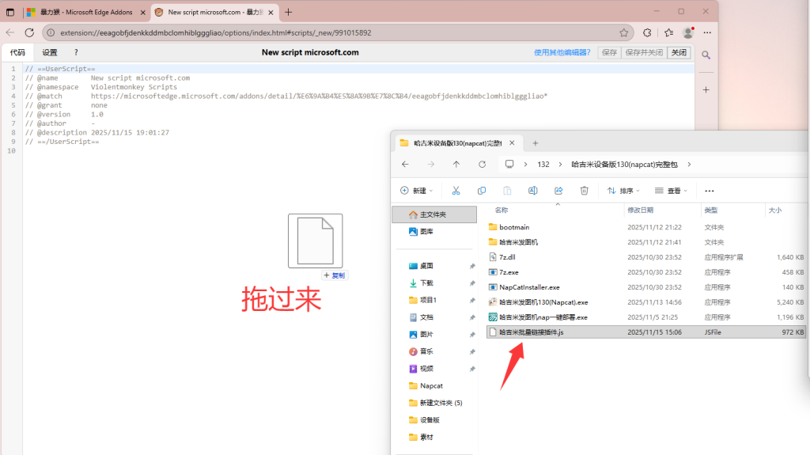Click the 保存并关闭 button
The width and height of the screenshot is (810, 455).
[x=644, y=52]
